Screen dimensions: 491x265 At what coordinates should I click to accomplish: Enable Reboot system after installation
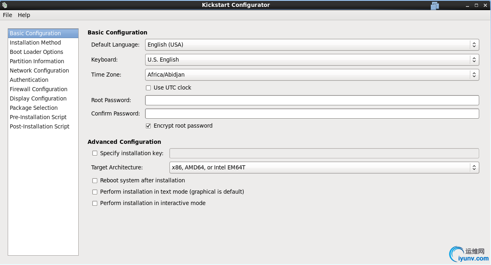tap(95, 181)
